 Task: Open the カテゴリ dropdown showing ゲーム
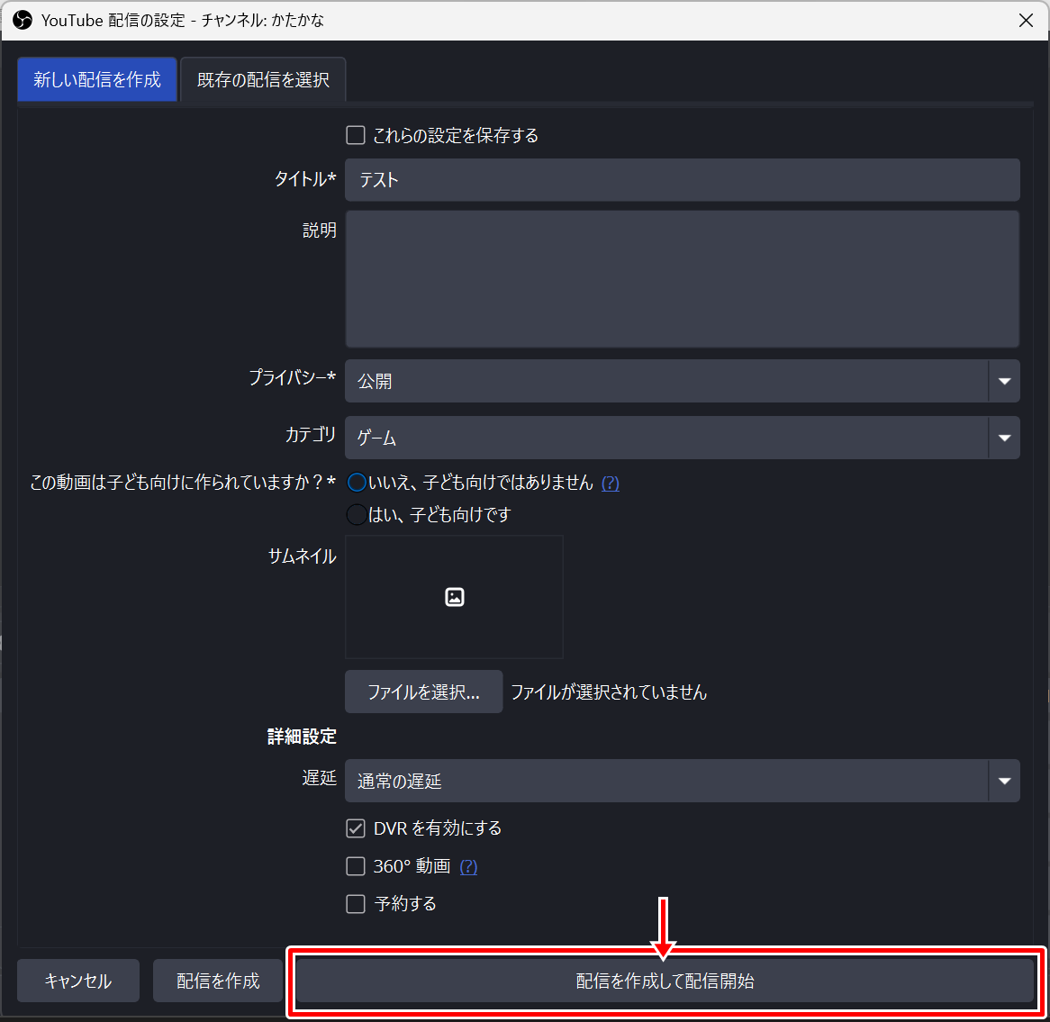(x=682, y=438)
